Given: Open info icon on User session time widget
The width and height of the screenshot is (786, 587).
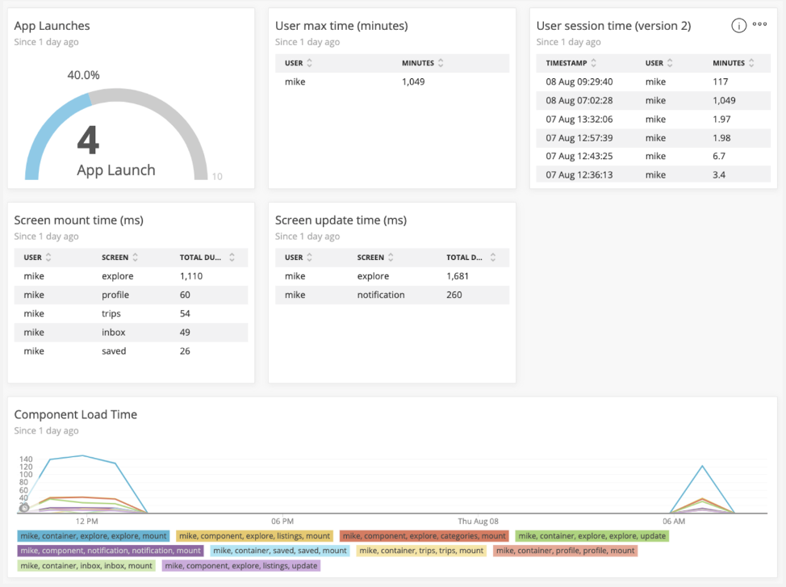Looking at the screenshot, I should point(738,26).
